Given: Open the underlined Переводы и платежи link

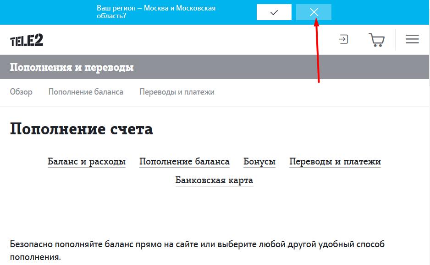Looking at the screenshot, I should click(x=335, y=161).
